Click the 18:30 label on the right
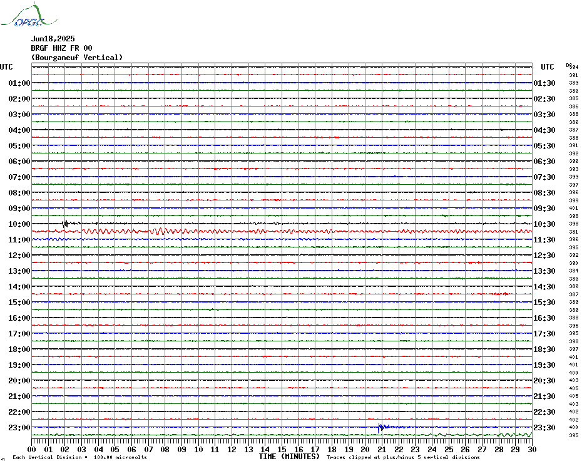 click(x=544, y=349)
